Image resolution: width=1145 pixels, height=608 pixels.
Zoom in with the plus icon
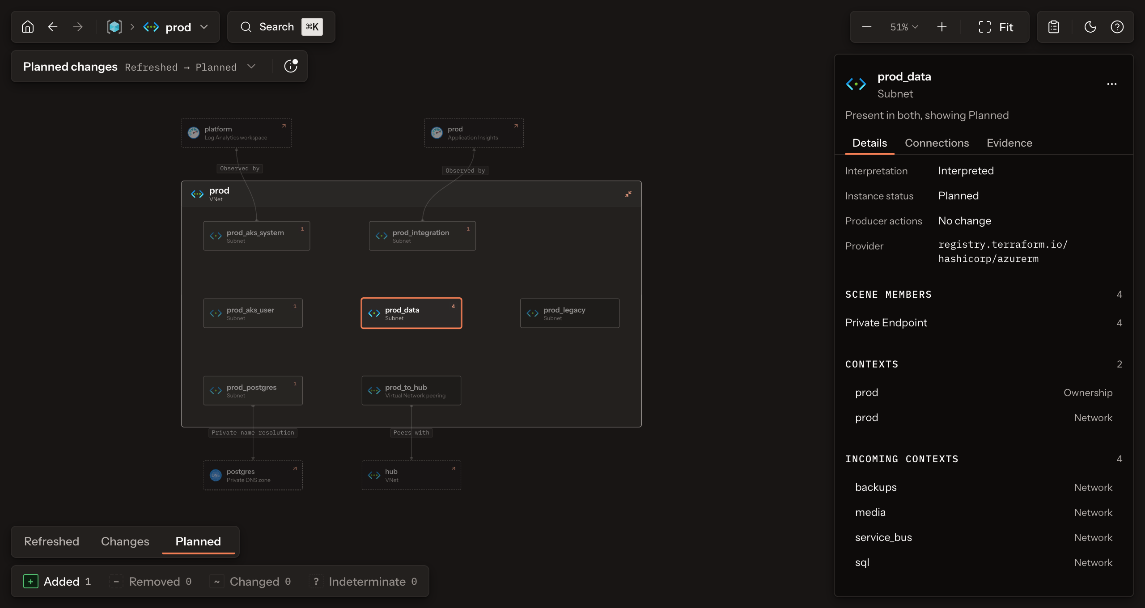point(942,27)
